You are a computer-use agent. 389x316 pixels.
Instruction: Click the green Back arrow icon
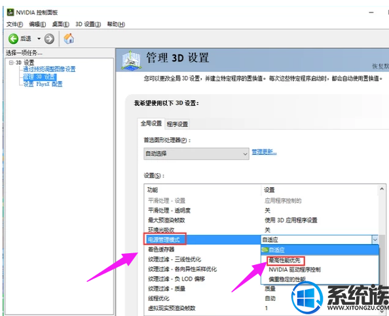[13, 39]
